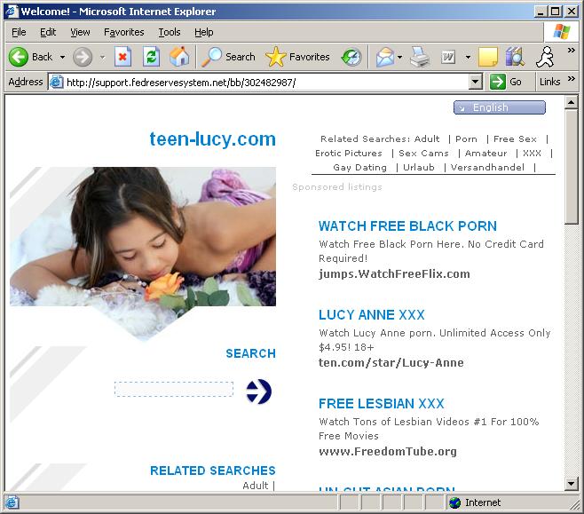Open the History clock icon
Image resolution: width=584 pixels, height=514 pixels.
(351, 57)
